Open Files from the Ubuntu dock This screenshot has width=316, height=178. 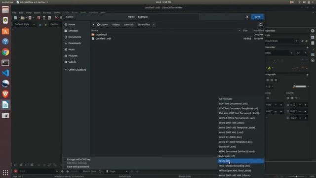coord(5,10)
